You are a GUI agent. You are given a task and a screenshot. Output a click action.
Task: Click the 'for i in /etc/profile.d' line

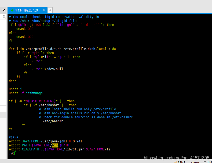click(62, 49)
